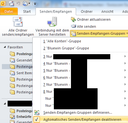Open submenu arrow of item 3 Nur
128x123 pixels.
125,56
